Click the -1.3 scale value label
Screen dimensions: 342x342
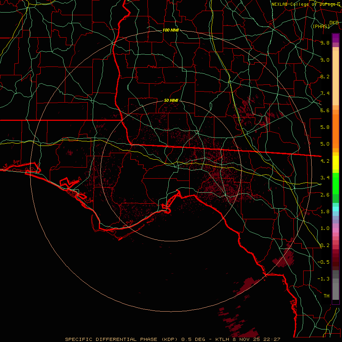click(323, 279)
